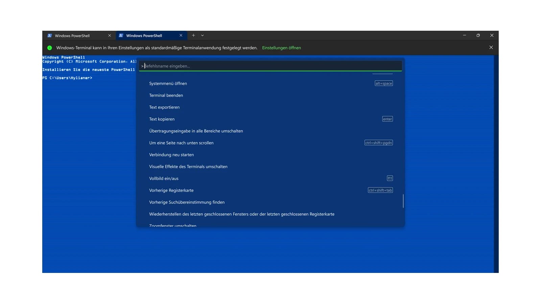
Task: Focus the 'Befehlsname eingeben...' command field
Action: [270, 66]
